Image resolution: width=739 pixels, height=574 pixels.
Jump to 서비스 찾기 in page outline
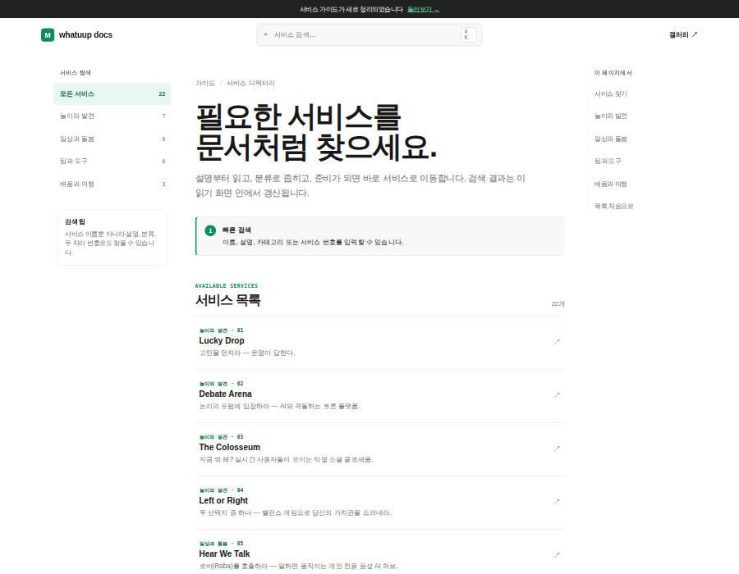pos(610,94)
